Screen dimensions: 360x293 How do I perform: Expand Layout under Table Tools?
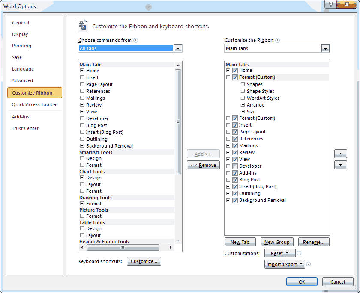82,235
